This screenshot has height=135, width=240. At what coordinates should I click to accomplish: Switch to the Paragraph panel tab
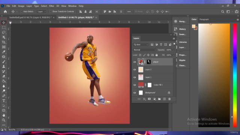point(204,19)
